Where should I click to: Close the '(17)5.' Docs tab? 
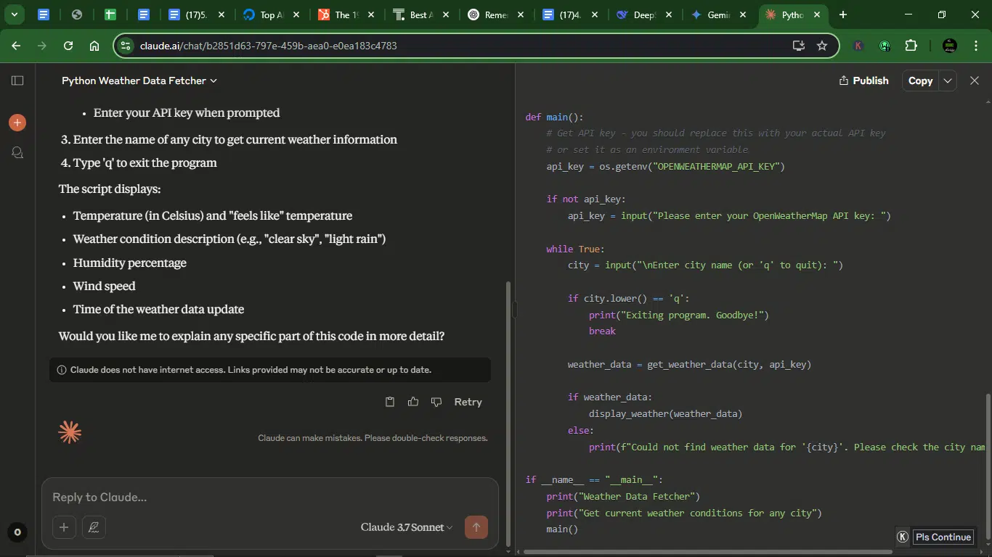pos(221,15)
